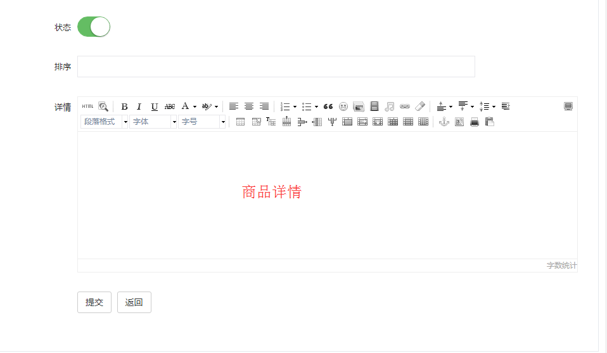Viewport: 607px width, 353px height.
Task: Click the underline icon
Action: [x=155, y=106]
